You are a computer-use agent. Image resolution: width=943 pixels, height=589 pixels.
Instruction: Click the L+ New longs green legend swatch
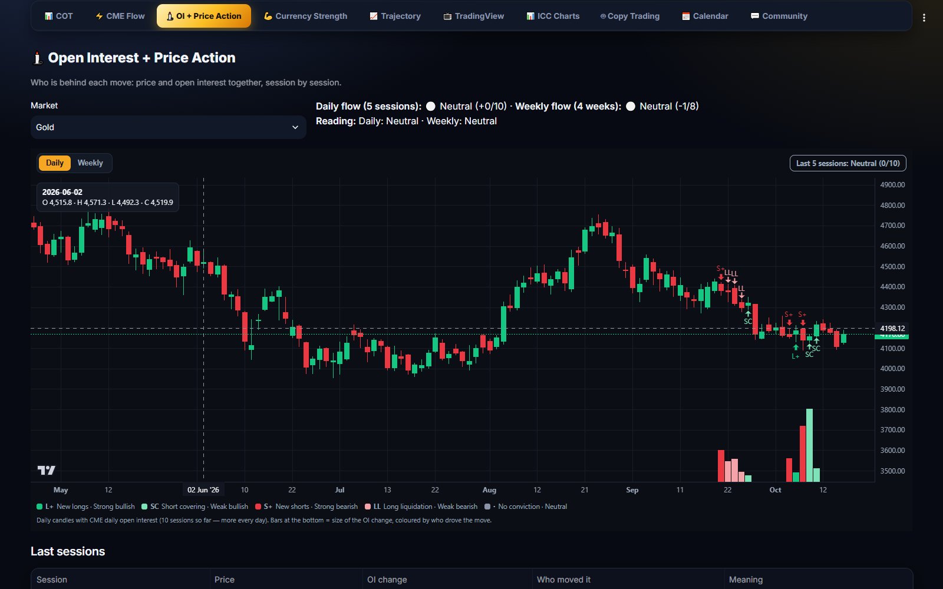click(39, 507)
